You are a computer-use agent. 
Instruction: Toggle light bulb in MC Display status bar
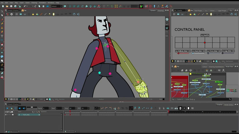pyautogui.click(x=172, y=61)
